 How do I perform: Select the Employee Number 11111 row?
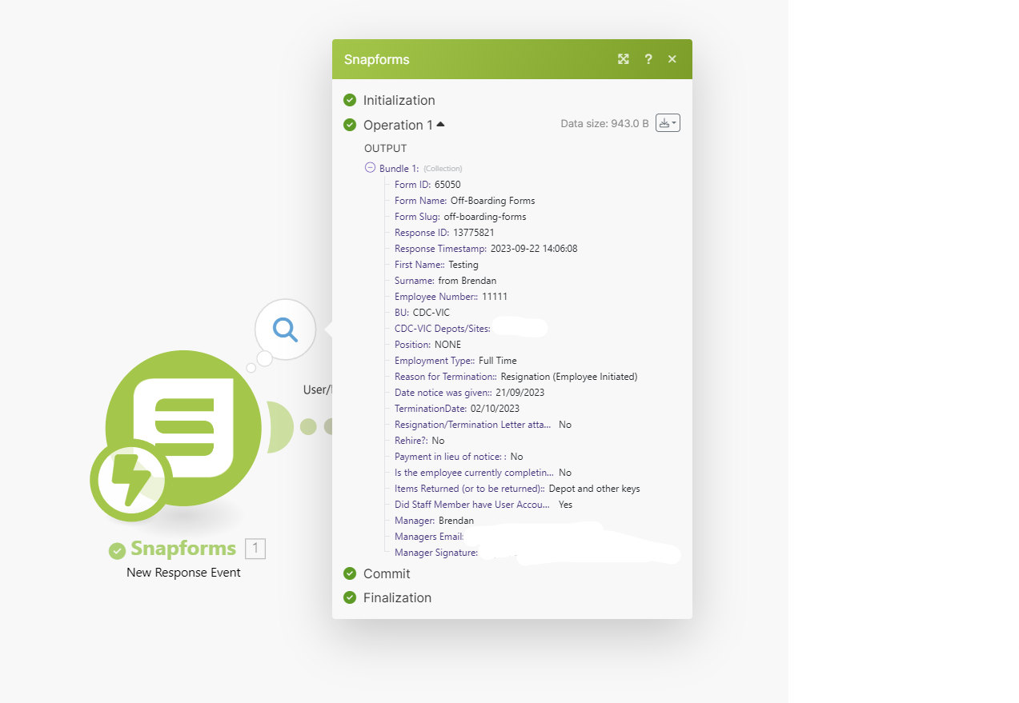(451, 297)
